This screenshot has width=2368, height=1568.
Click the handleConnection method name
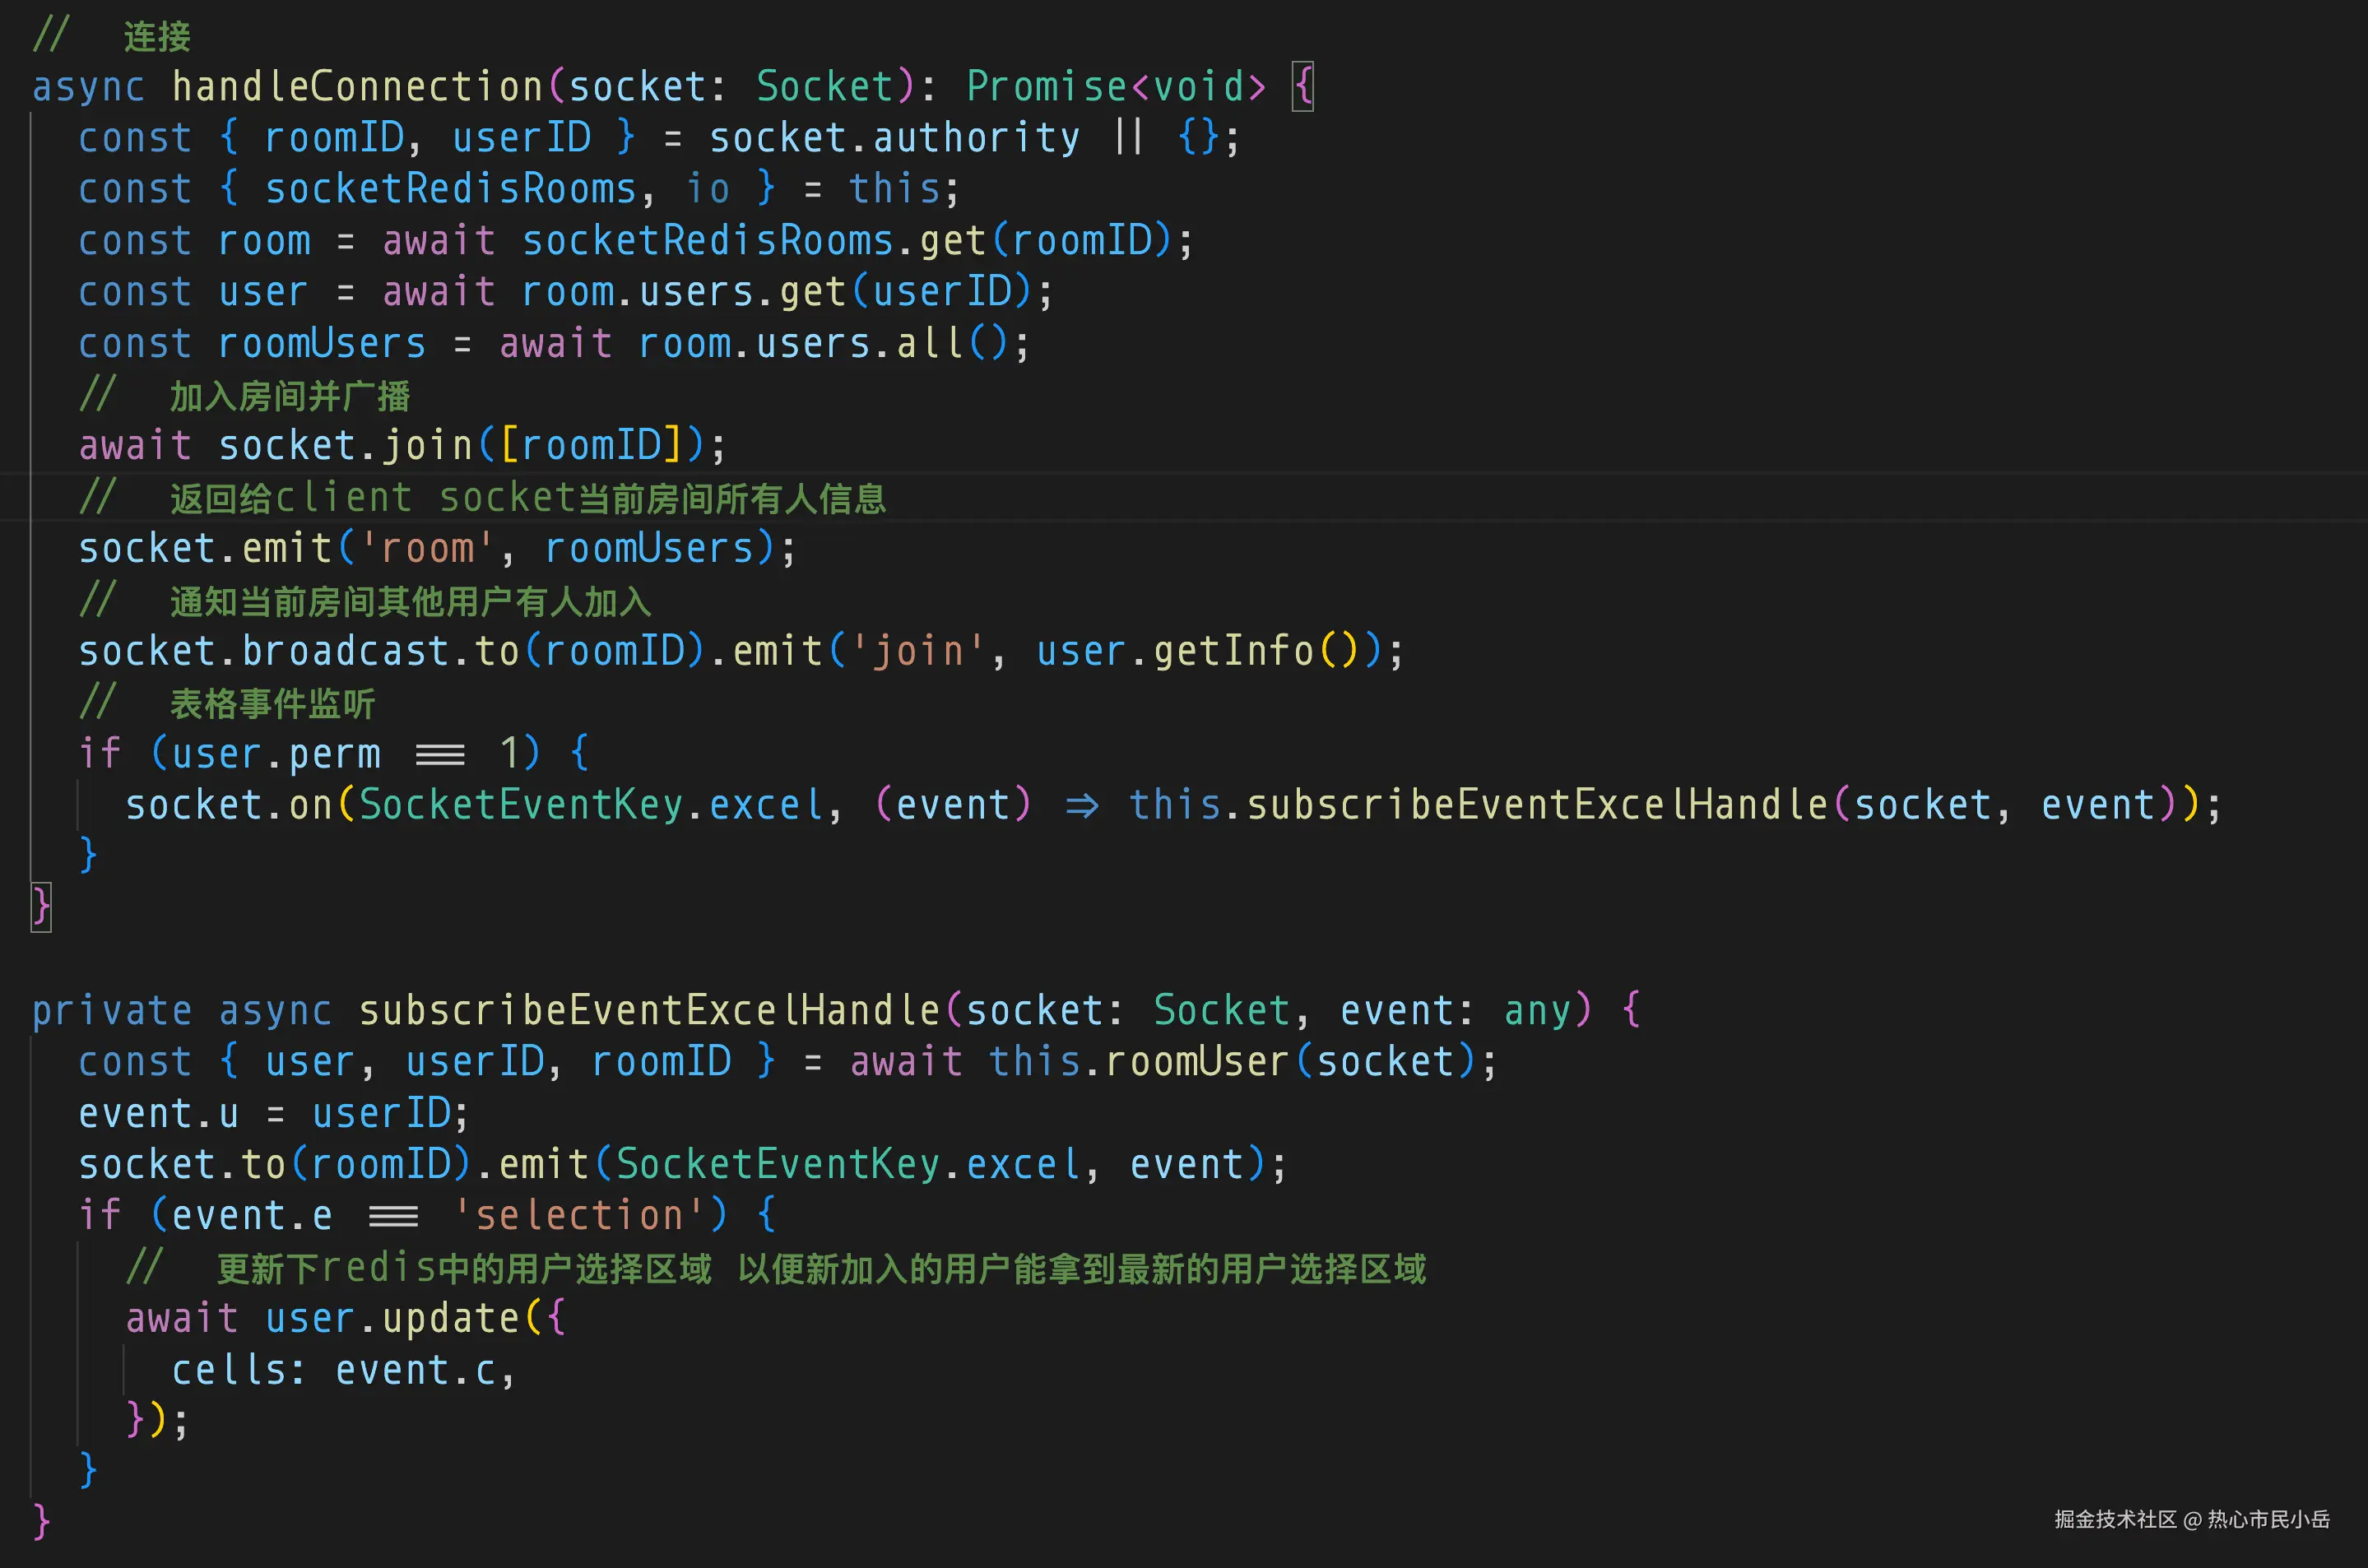[357, 87]
